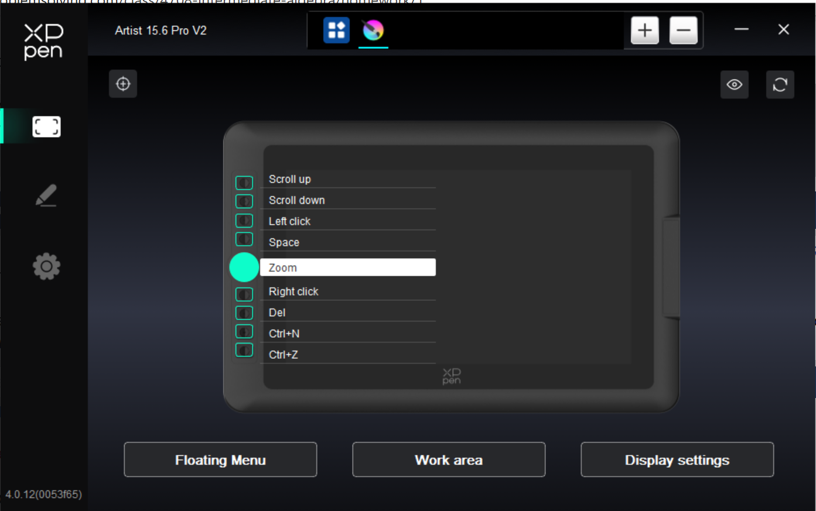This screenshot has height=511, width=816.
Task: Close the XP-Pen window
Action: [x=784, y=29]
